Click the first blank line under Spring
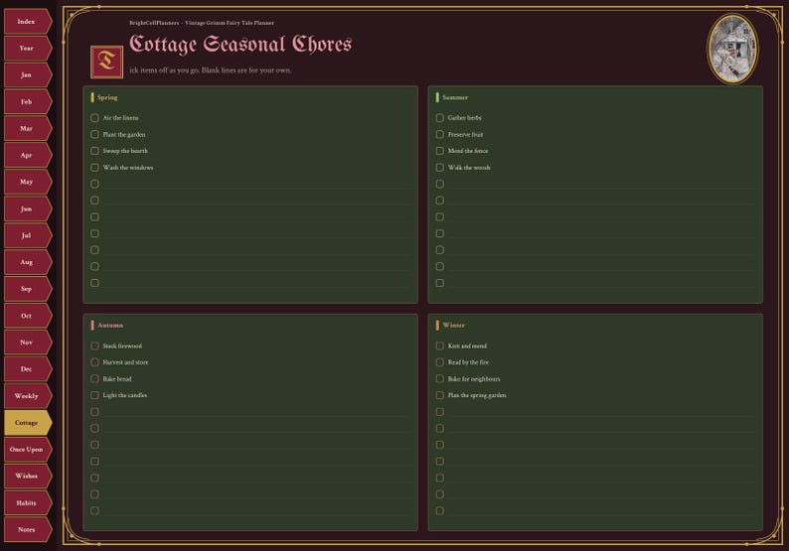Screen dimensions: 789x551 (256, 184)
